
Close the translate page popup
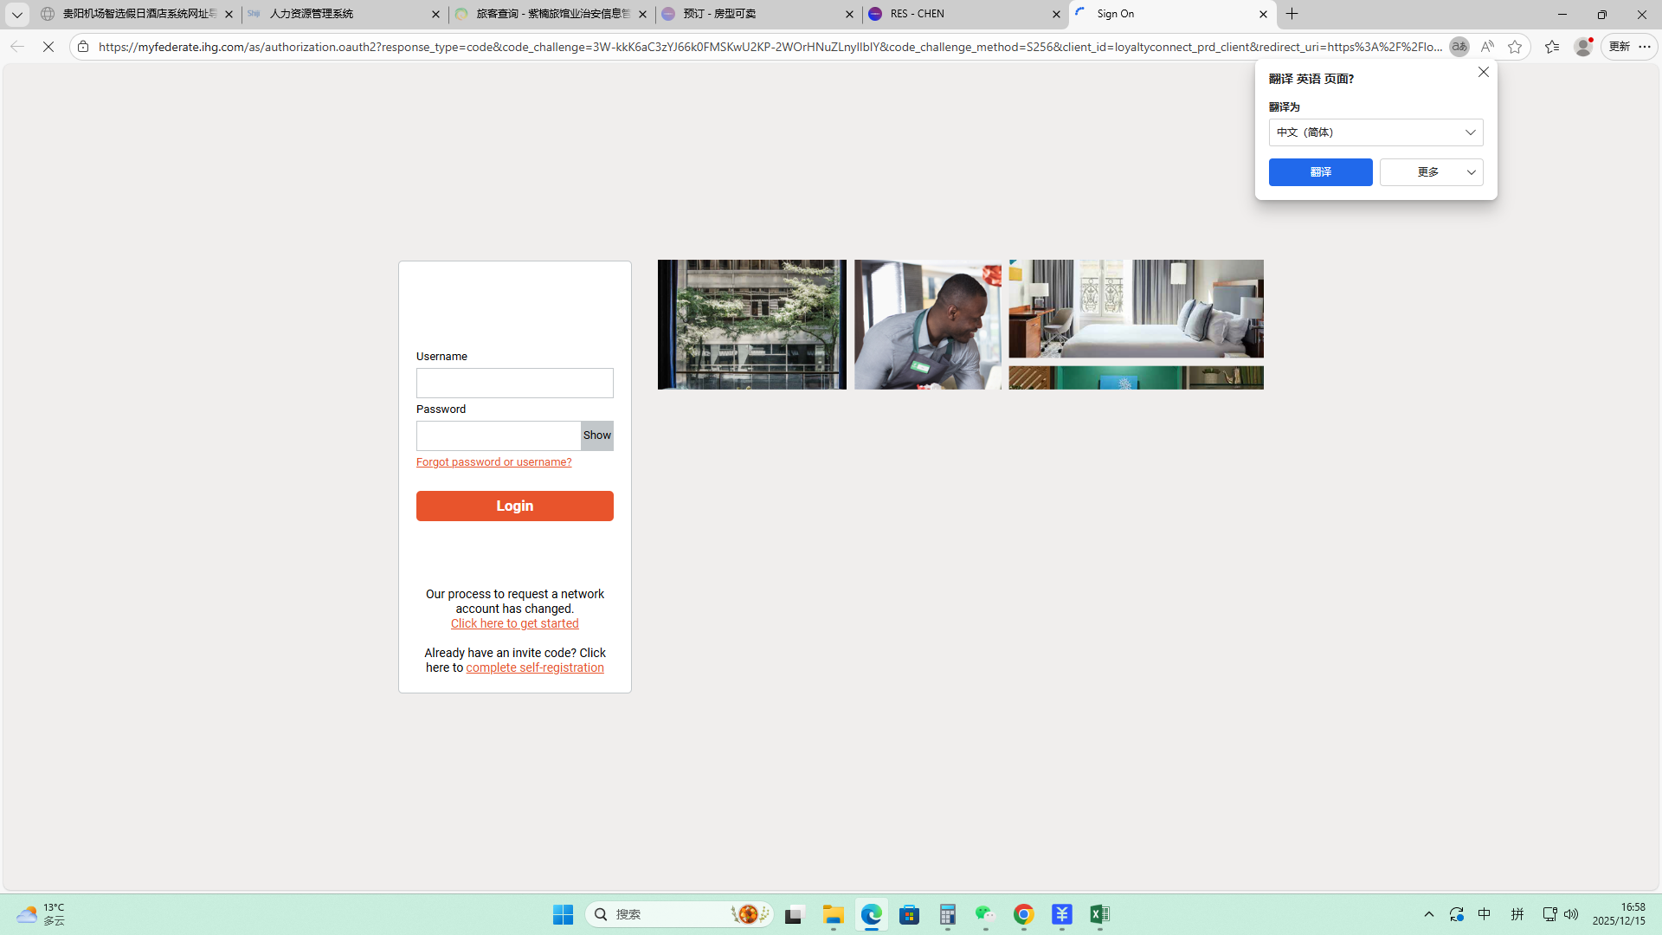point(1483,73)
